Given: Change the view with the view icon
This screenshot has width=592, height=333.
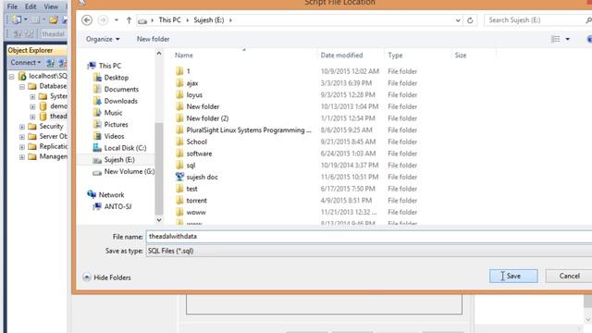Looking at the screenshot, I should [x=555, y=39].
